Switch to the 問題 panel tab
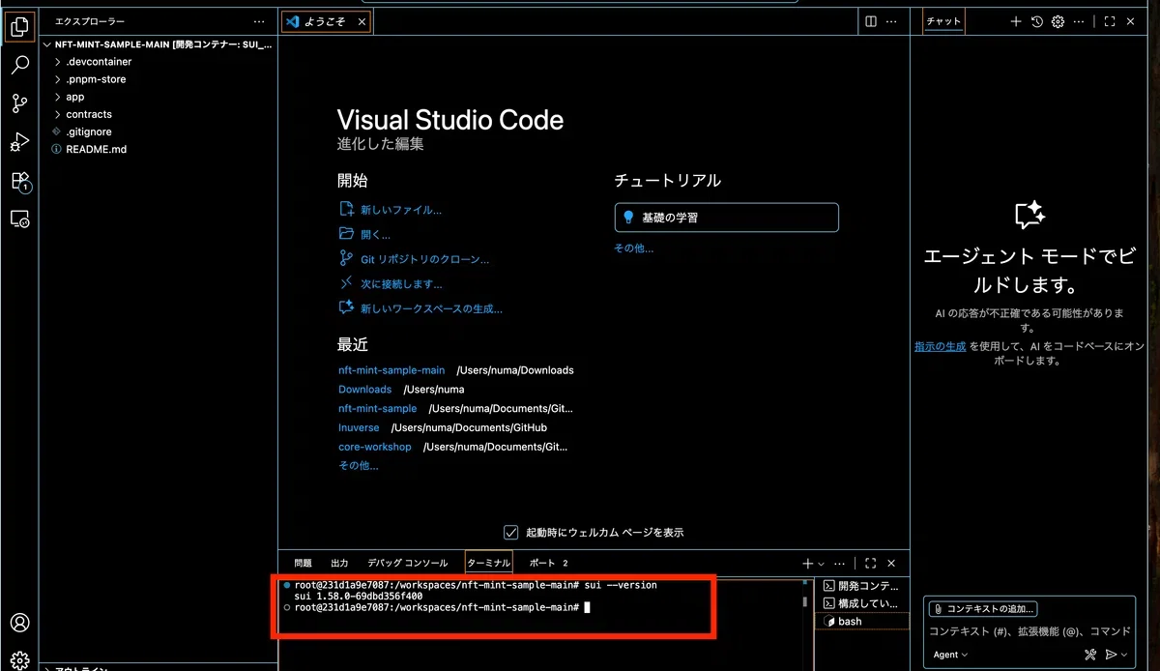Image resolution: width=1160 pixels, height=671 pixels. pos(303,563)
